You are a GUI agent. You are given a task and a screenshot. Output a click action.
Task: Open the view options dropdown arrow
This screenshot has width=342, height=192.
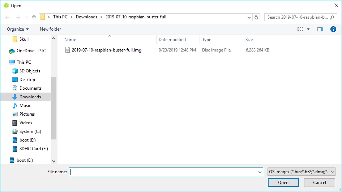[x=308, y=29]
